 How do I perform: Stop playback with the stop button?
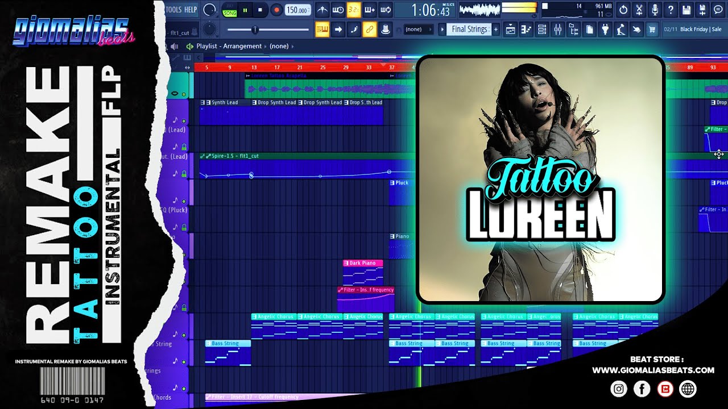tap(260, 10)
